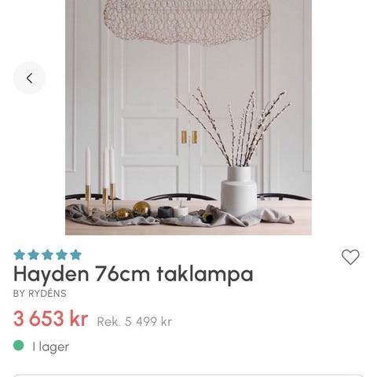Tap the golden decorative balls on the table
This screenshot has width=377, height=377.
(134, 211)
